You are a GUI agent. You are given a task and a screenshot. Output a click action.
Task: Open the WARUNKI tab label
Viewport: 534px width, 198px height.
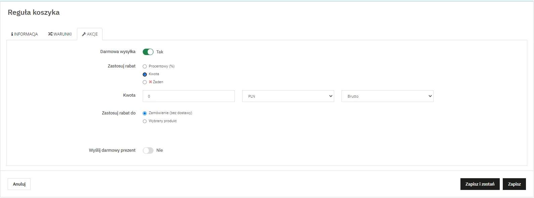[x=62, y=34]
